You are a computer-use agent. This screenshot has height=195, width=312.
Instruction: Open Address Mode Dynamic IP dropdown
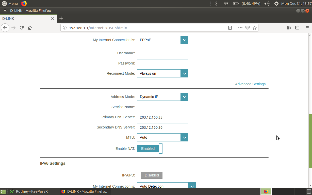pyautogui.click(x=163, y=97)
